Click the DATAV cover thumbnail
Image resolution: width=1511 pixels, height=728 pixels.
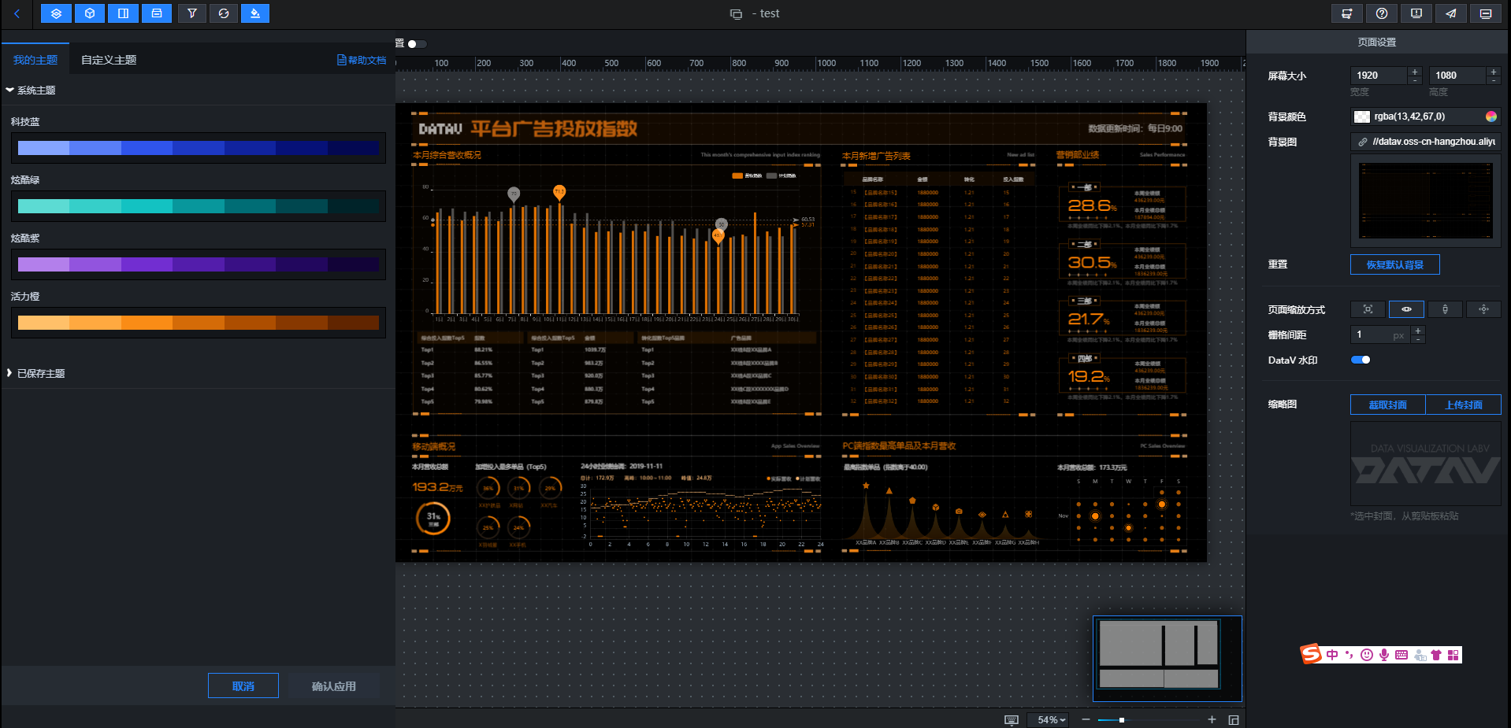tap(1426, 464)
